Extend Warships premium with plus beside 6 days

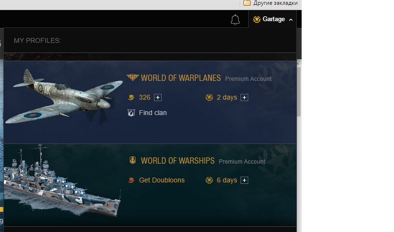(x=244, y=180)
